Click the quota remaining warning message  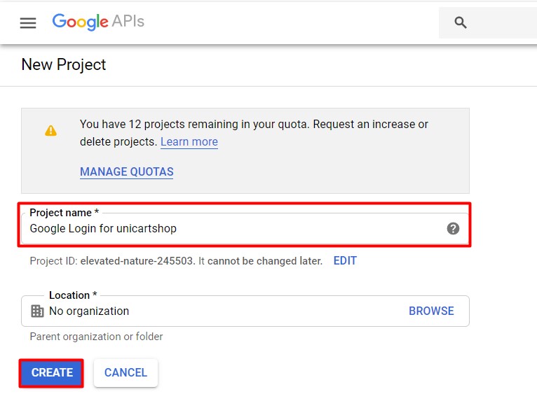pyautogui.click(x=254, y=133)
